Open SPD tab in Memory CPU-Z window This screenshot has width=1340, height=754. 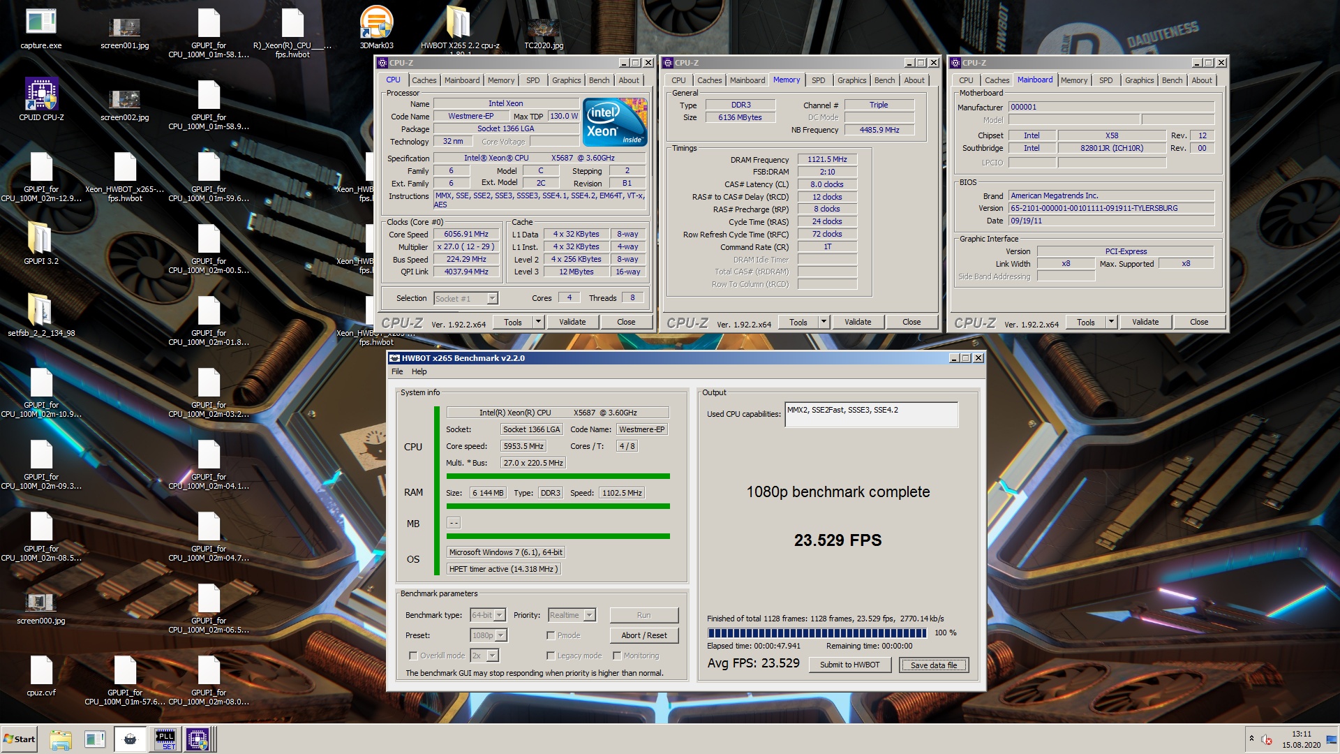pos(818,80)
